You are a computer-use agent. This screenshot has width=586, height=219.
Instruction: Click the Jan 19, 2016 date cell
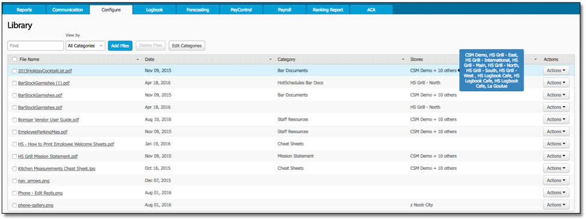tap(158, 144)
